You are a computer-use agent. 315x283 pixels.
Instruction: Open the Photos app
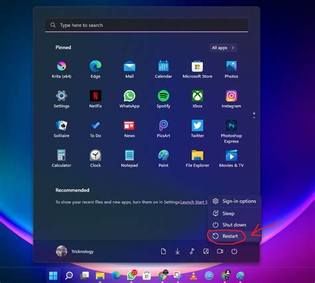pyautogui.click(x=231, y=70)
